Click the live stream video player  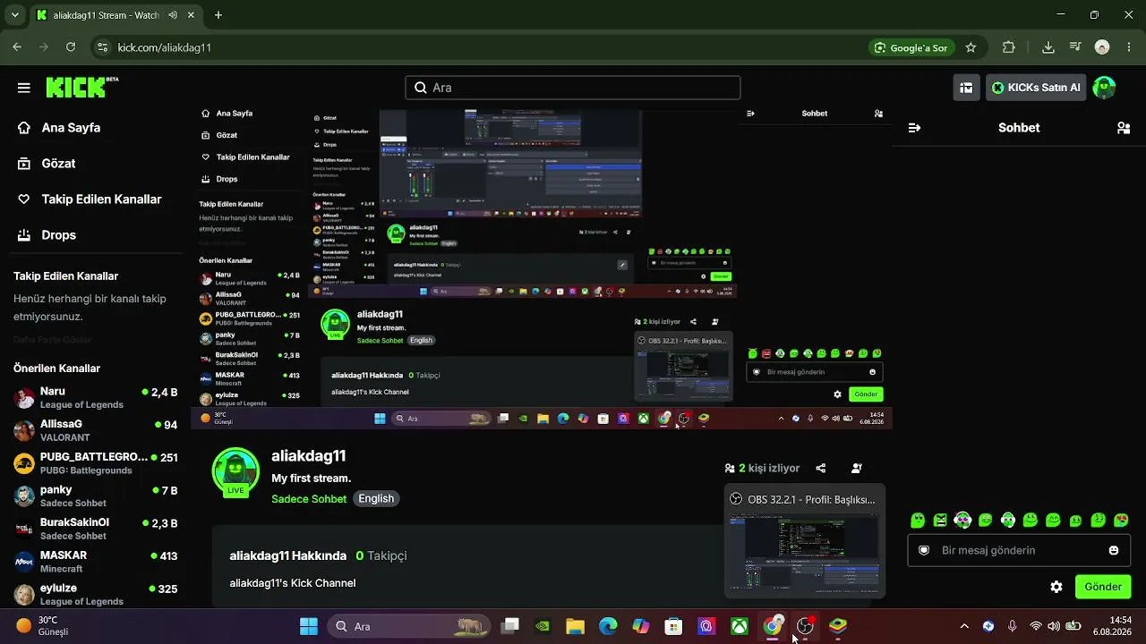click(541, 270)
